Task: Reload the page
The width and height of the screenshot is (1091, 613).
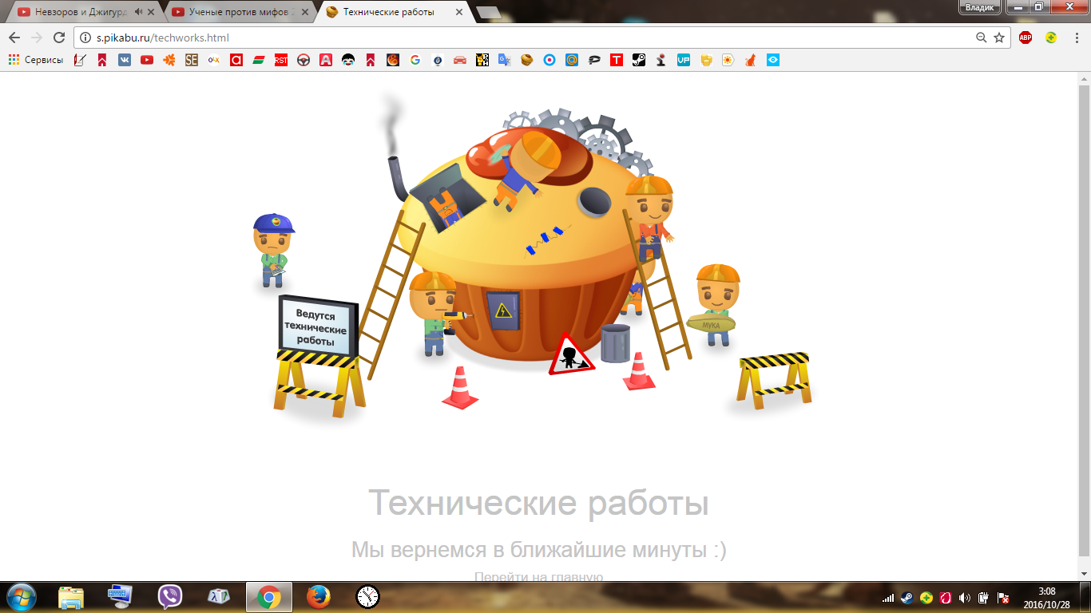Action: point(58,38)
